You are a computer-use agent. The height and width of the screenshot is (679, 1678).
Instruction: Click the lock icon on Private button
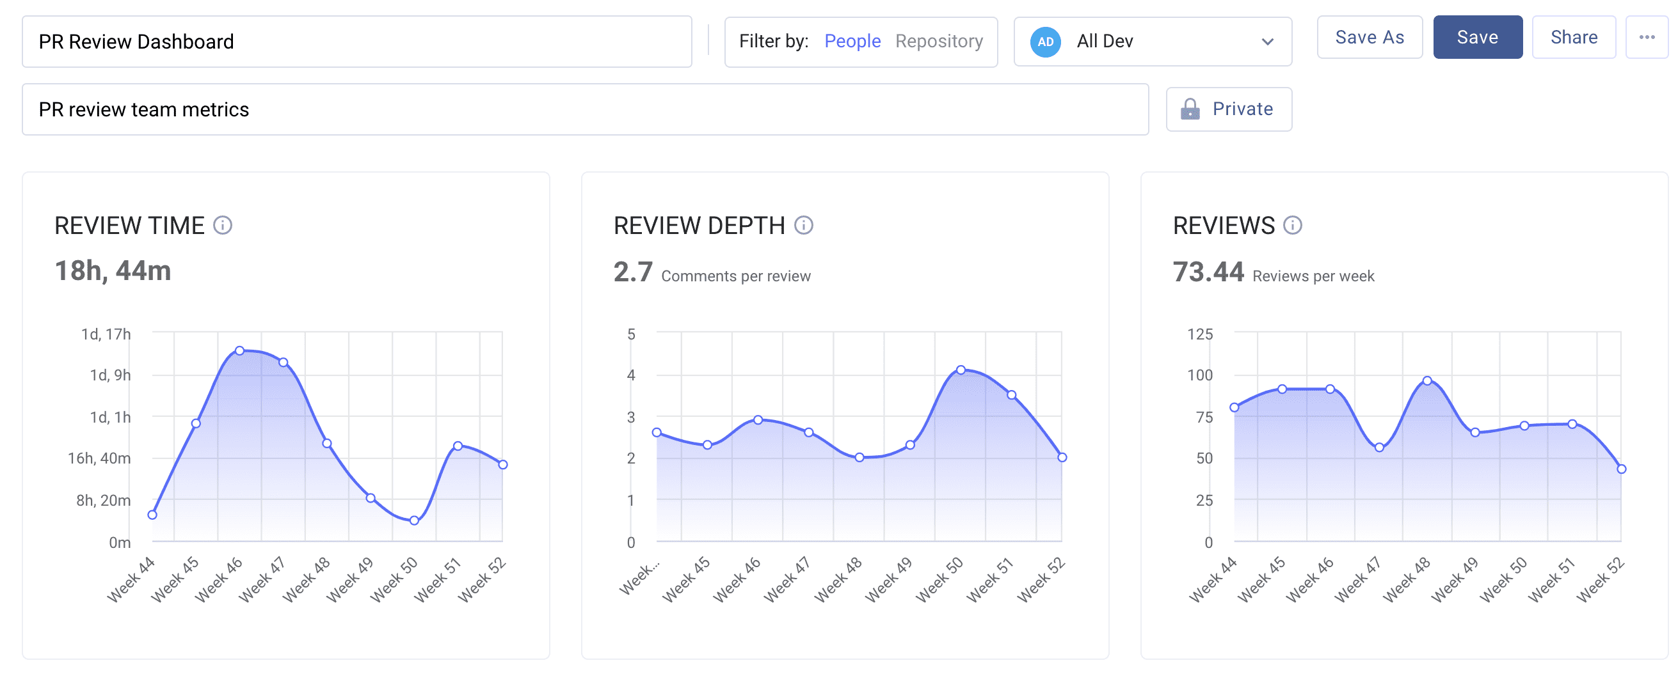pos(1190,109)
